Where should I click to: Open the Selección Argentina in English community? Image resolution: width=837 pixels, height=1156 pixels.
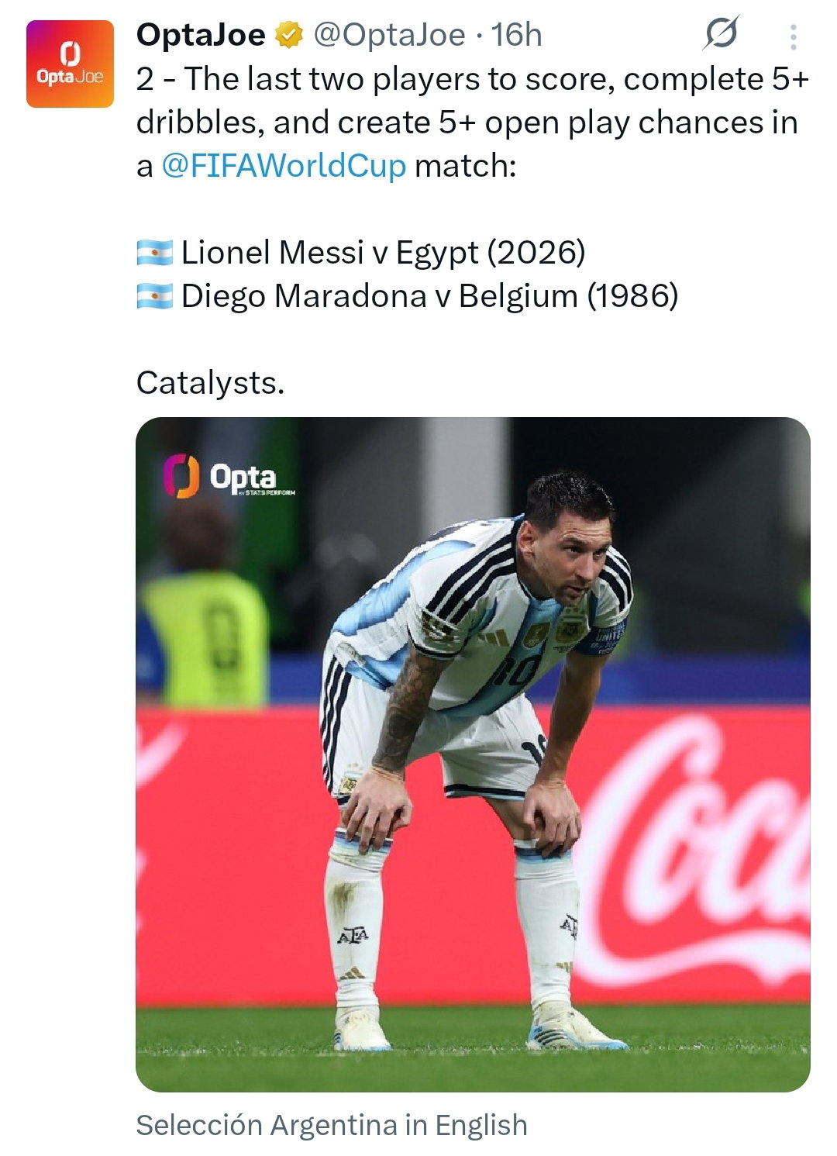[332, 1125]
